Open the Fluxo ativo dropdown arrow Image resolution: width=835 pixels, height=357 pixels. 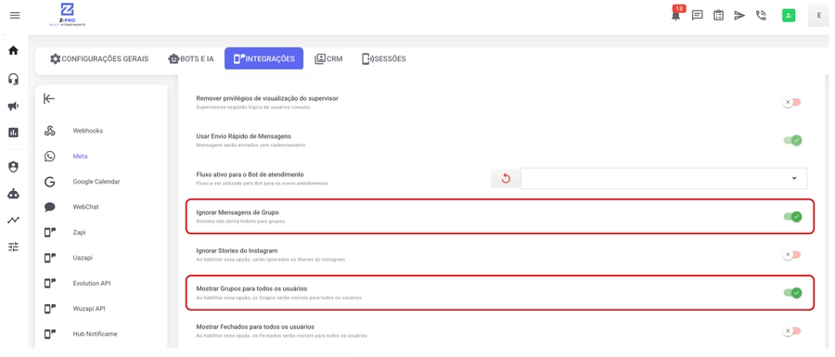pyautogui.click(x=794, y=179)
